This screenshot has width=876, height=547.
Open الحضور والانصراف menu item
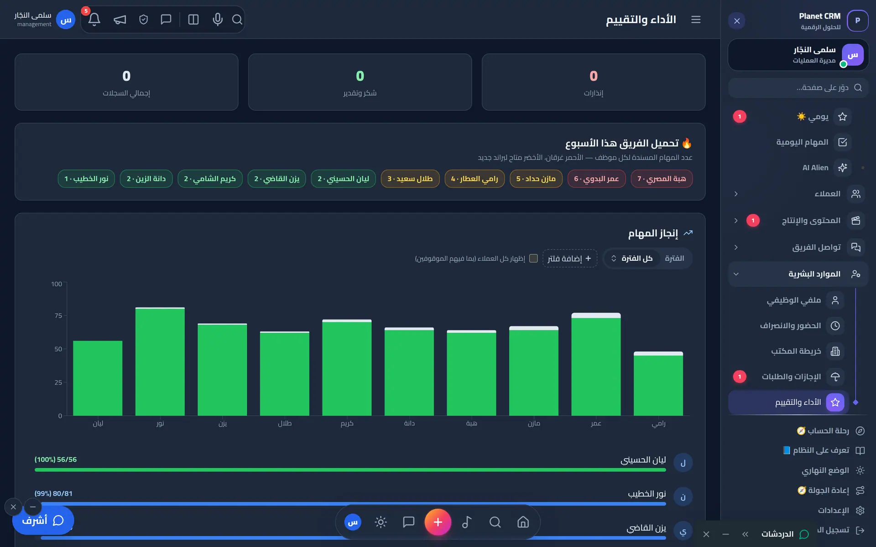(789, 325)
